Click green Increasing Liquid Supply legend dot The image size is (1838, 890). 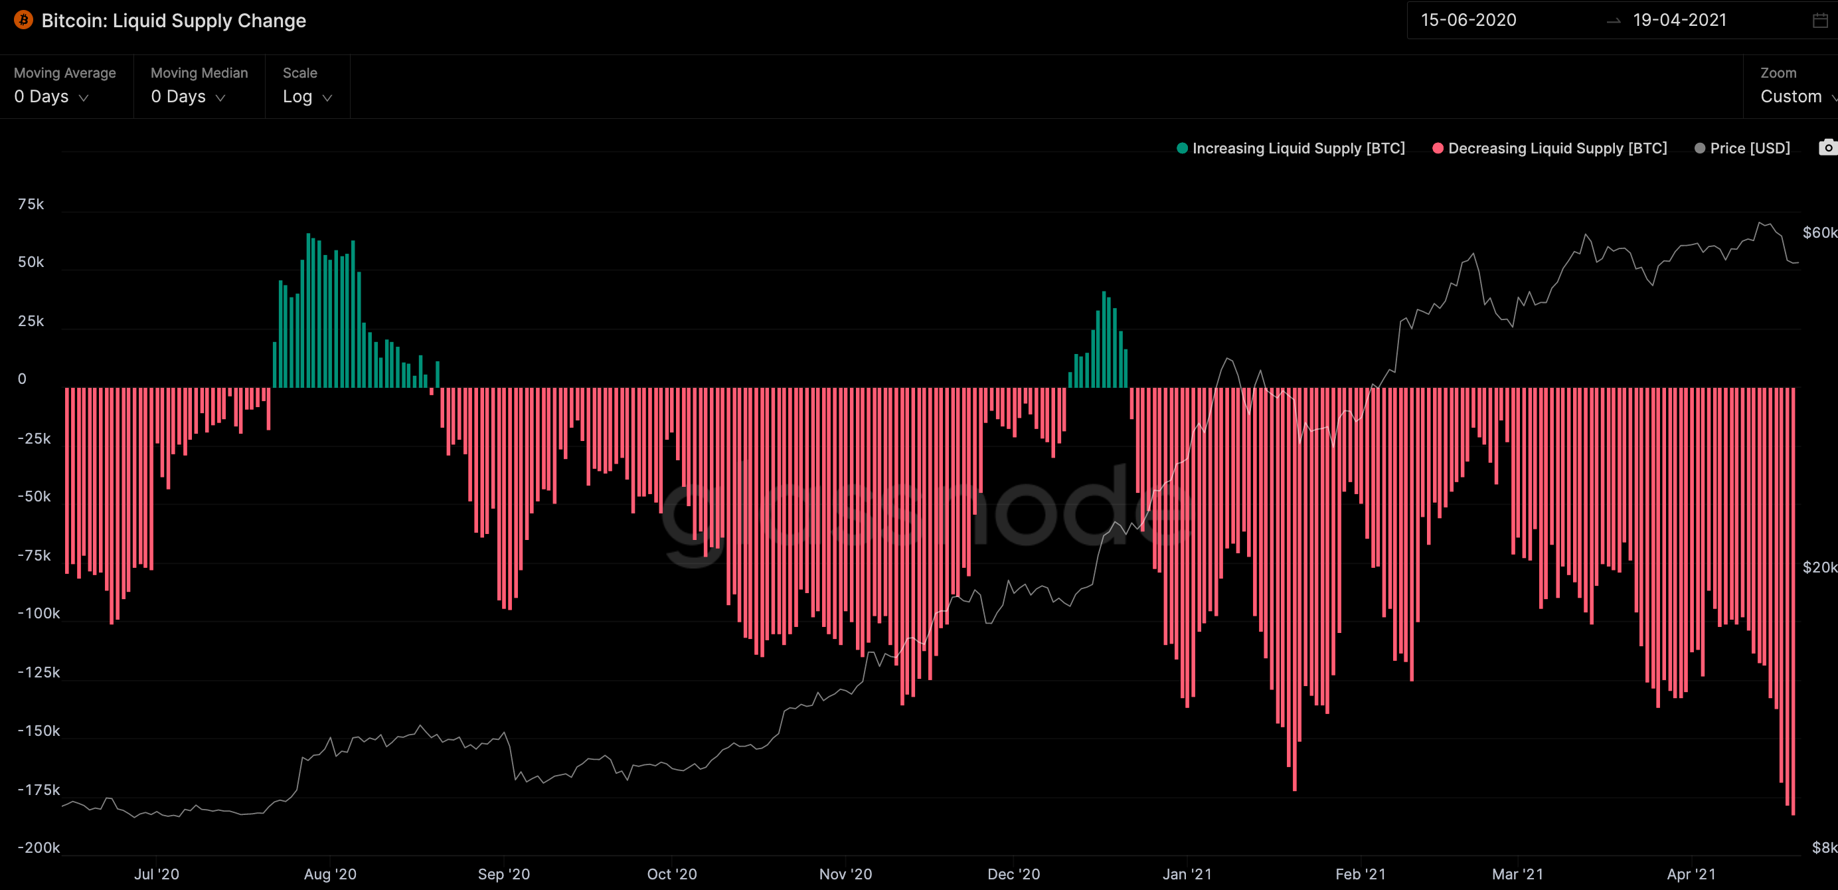pyautogui.click(x=1183, y=147)
